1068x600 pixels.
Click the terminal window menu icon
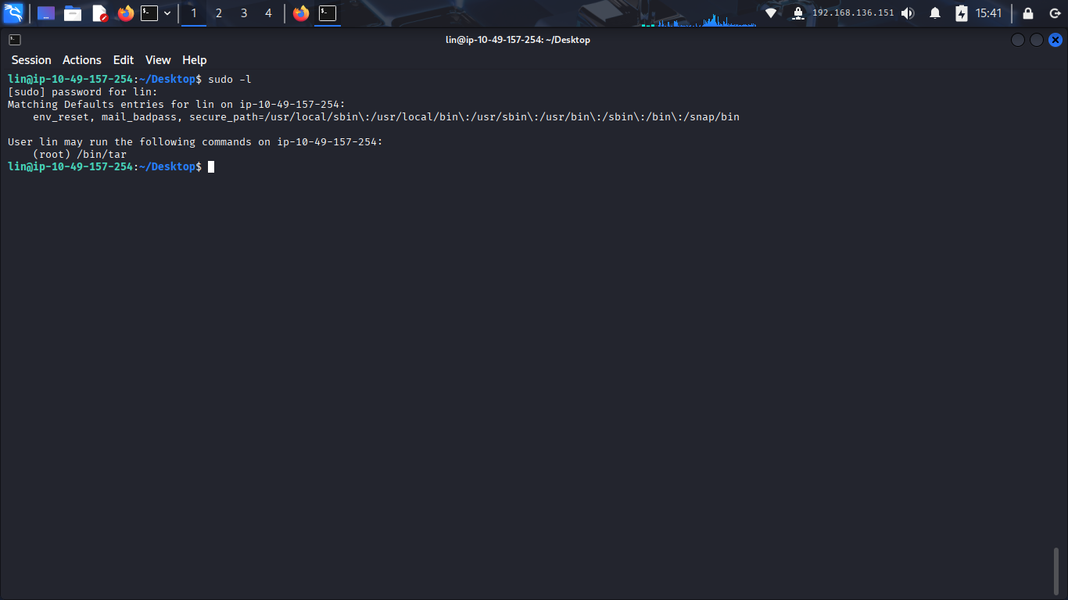(15, 40)
